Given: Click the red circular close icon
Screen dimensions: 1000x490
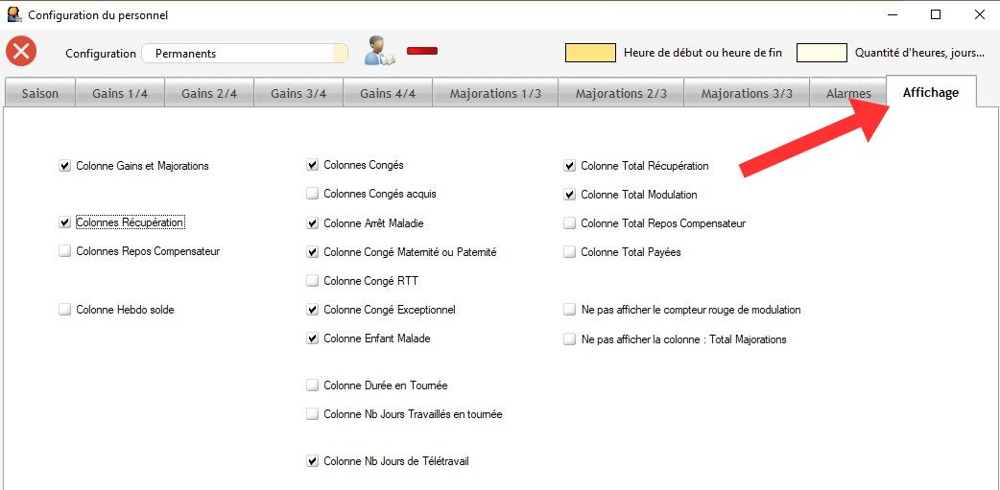Looking at the screenshot, I should click(x=21, y=52).
